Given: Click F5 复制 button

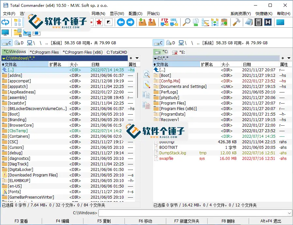Looking at the screenshot, I should pos(104,221).
